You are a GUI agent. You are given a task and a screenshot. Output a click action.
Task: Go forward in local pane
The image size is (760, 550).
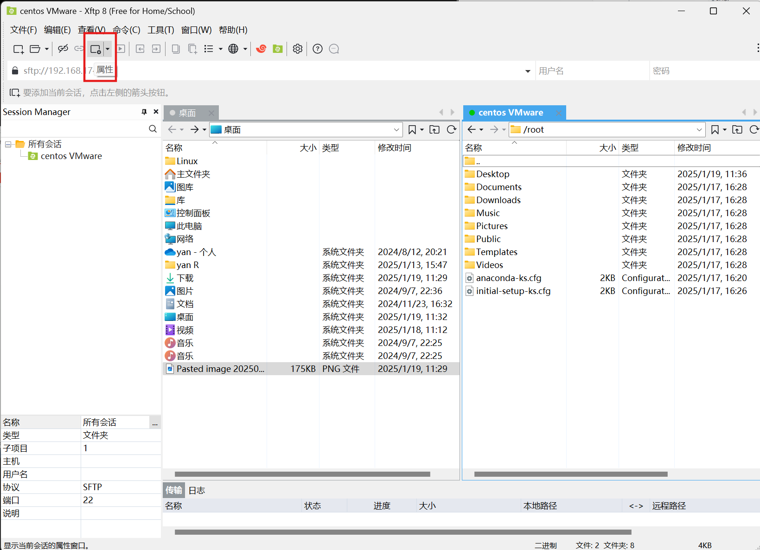(194, 130)
